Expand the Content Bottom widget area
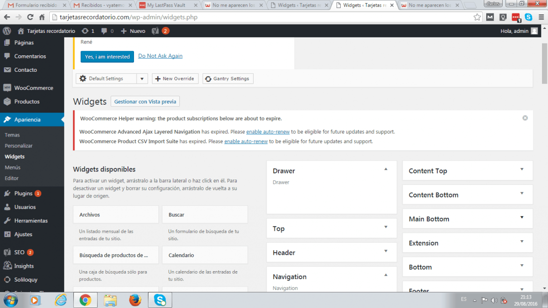 point(522,193)
